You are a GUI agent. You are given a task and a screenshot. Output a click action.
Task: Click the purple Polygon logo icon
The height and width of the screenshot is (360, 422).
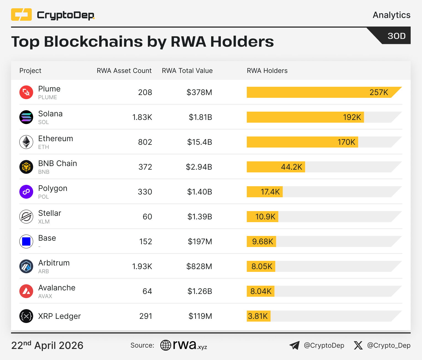[26, 192]
